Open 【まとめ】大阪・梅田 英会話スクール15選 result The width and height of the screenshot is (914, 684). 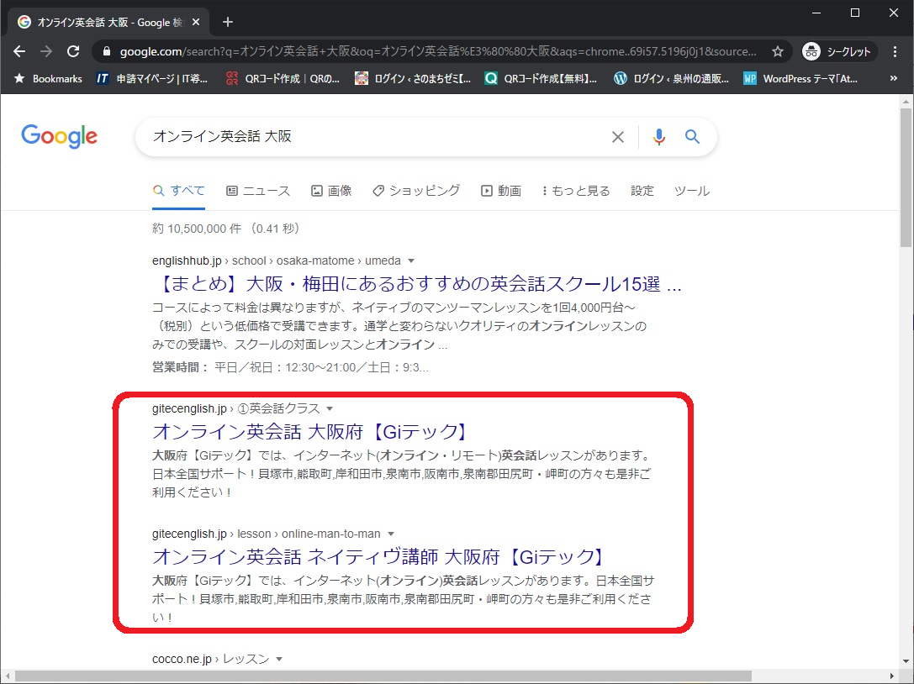(417, 284)
